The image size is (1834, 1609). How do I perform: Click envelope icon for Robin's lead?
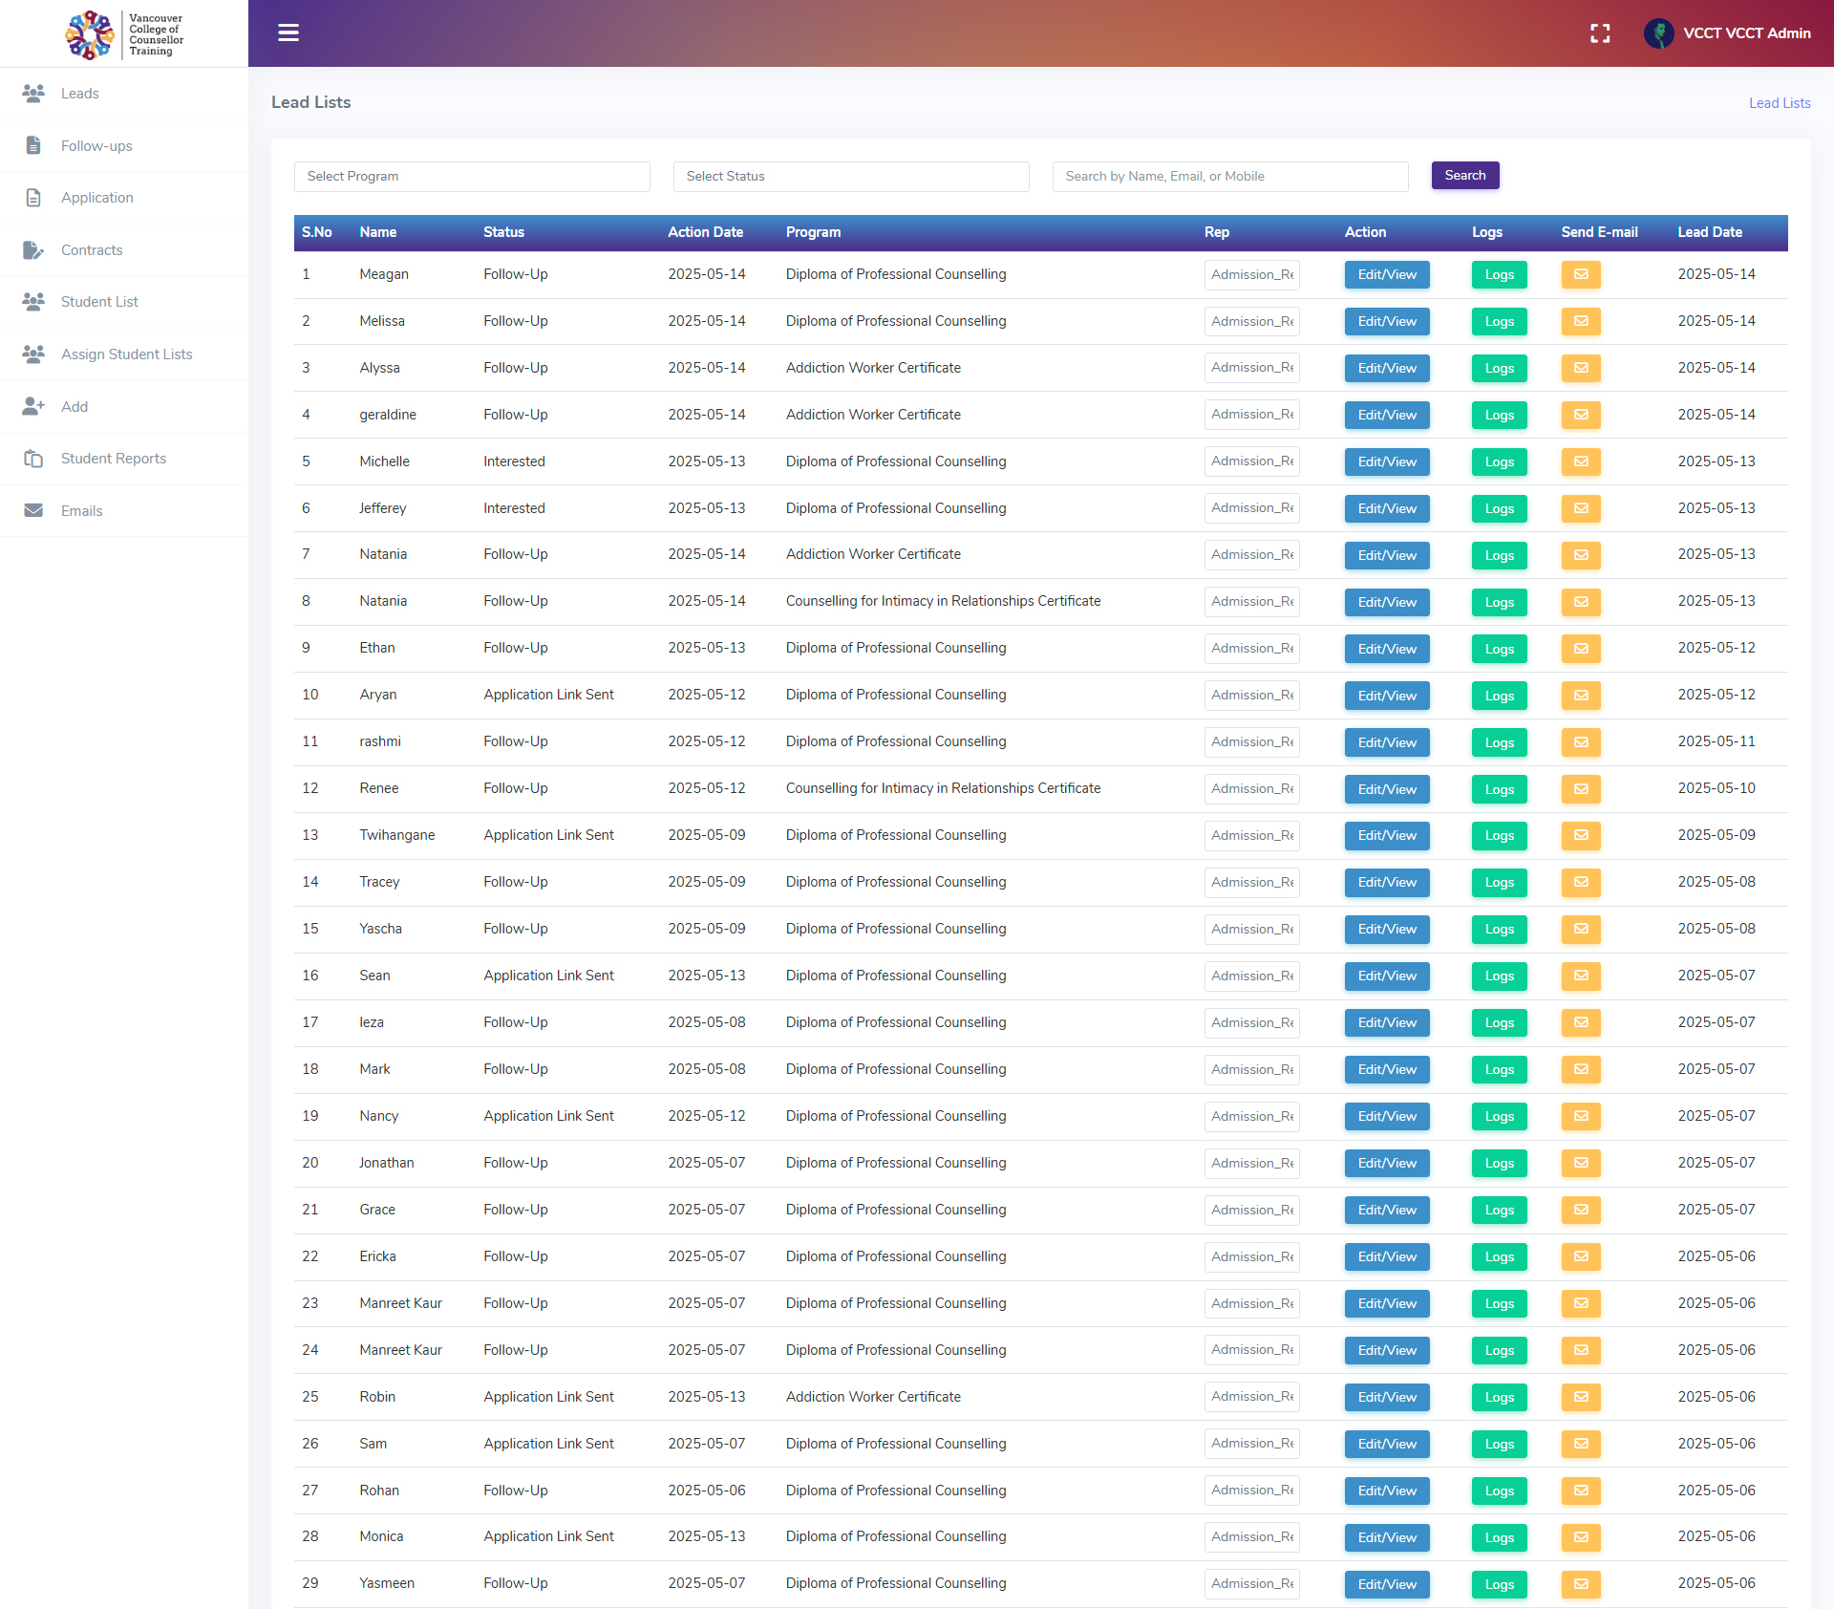point(1581,1397)
